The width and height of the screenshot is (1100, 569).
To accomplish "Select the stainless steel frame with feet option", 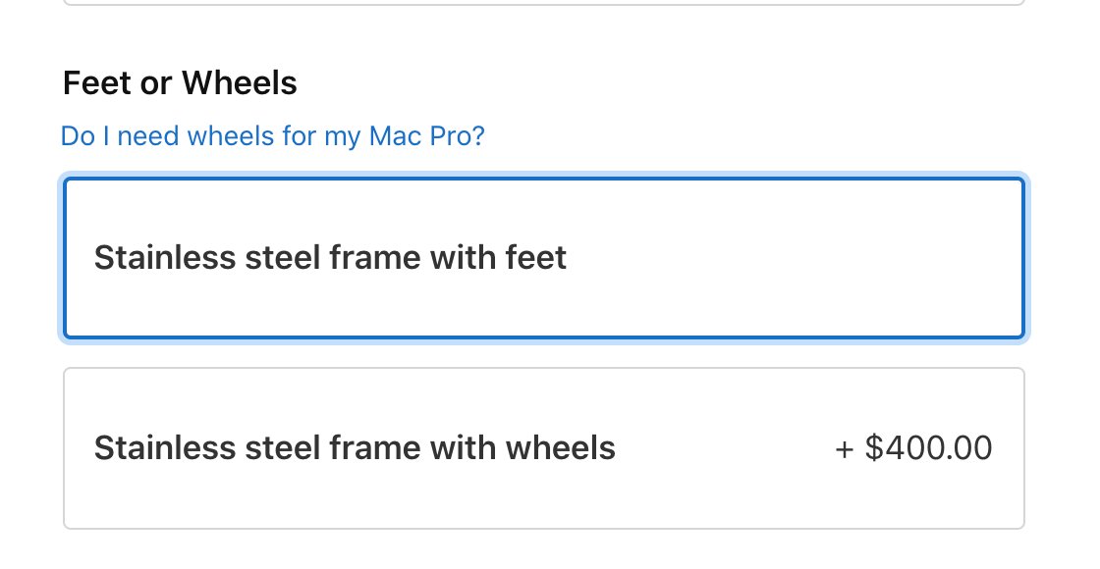I will coord(544,258).
